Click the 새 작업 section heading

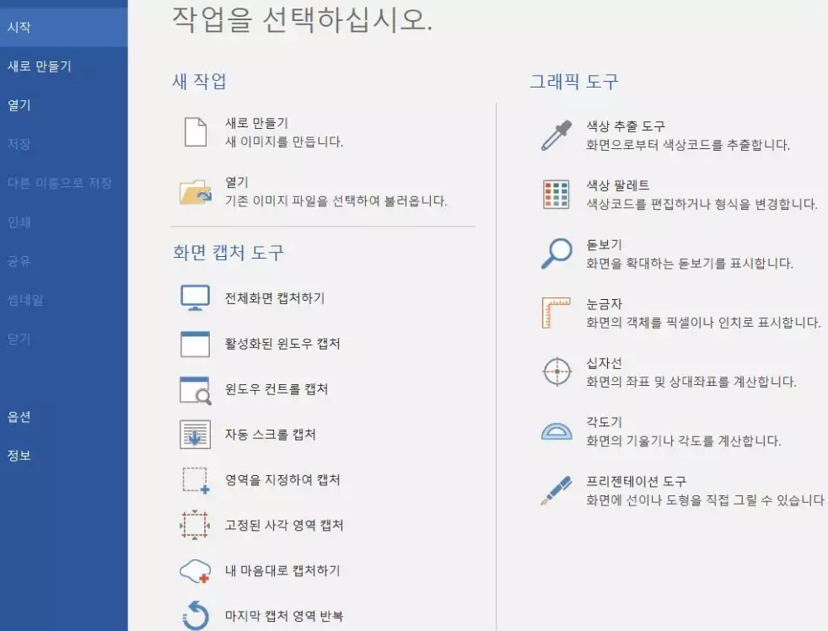[x=200, y=81]
